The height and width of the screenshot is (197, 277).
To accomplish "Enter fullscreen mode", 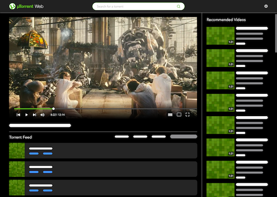I will [188, 114].
